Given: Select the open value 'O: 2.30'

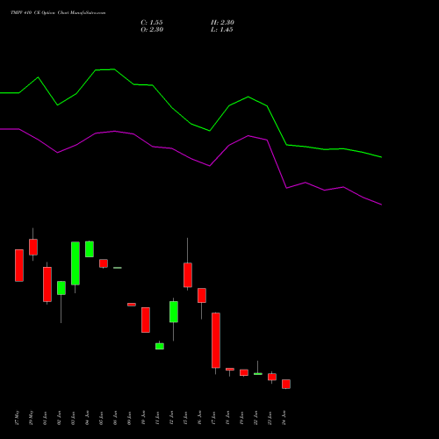Looking at the screenshot, I should click(x=152, y=30).
